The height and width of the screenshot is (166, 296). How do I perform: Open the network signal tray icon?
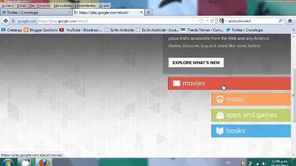(x=257, y=164)
